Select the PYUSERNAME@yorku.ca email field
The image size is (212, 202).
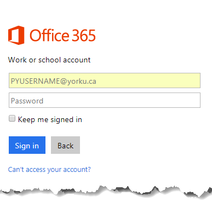[105, 80]
